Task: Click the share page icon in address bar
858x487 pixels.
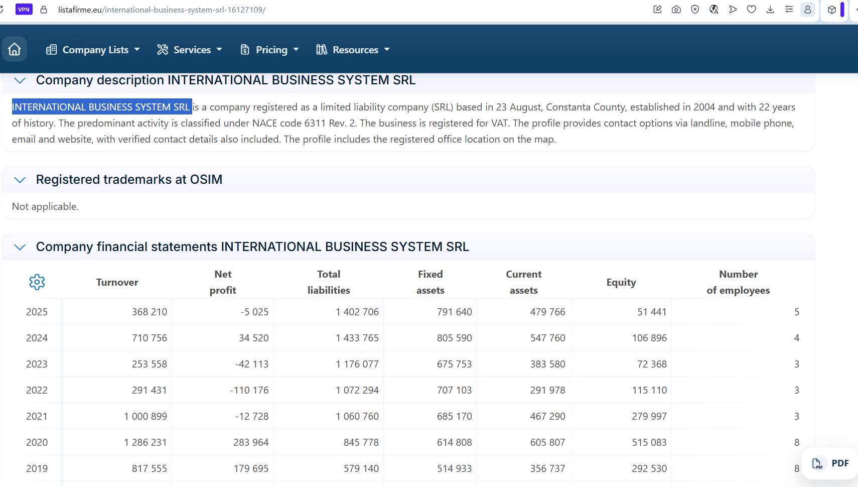Action: tap(657, 10)
